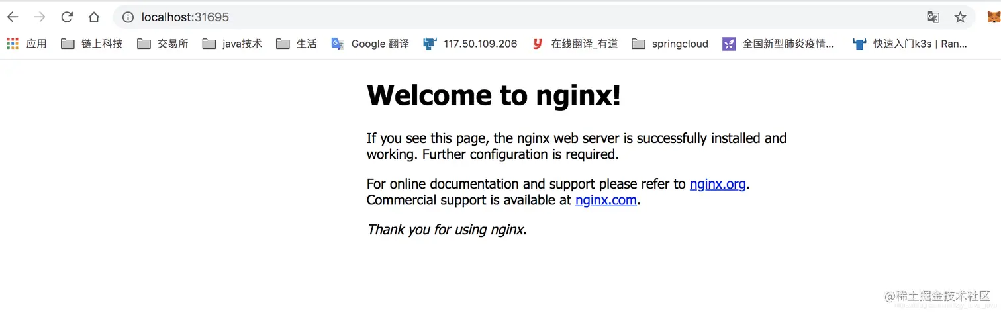Follow the nginx.com link

tap(606, 200)
